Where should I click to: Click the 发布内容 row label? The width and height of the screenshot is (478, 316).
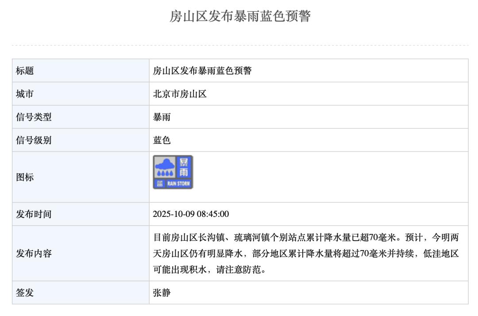34,254
